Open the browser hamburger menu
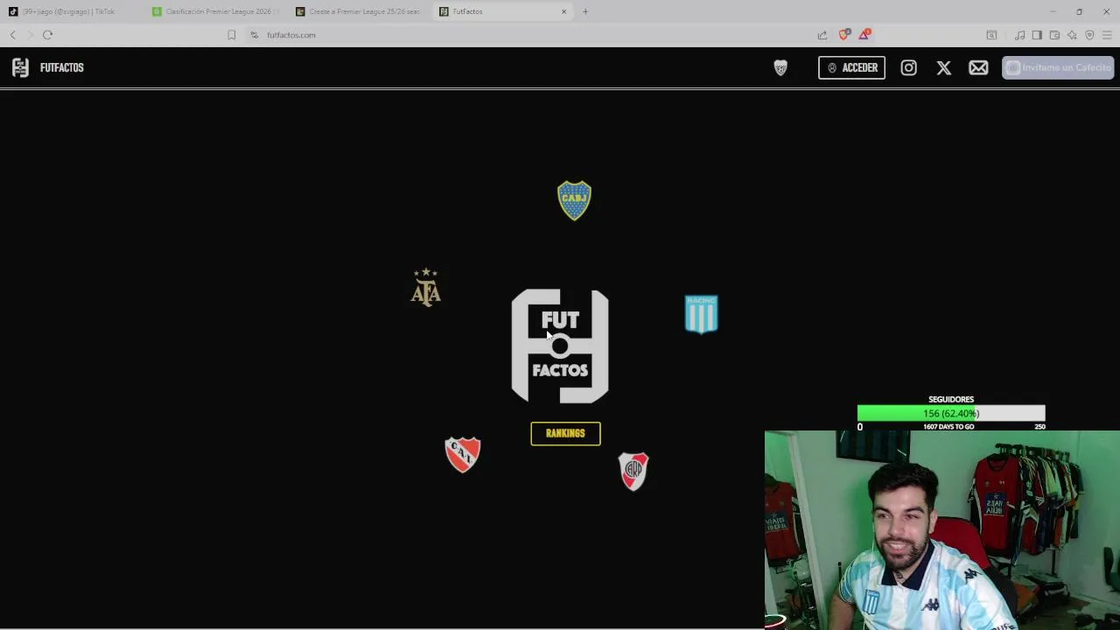 click(1107, 35)
